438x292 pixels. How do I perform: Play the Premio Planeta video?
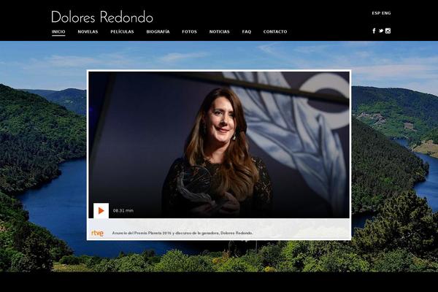101,210
